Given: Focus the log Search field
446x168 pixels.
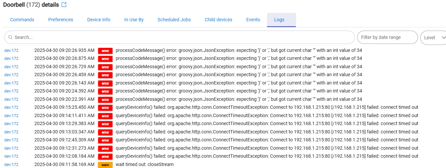Looking at the screenshot, I should (x=179, y=37).
